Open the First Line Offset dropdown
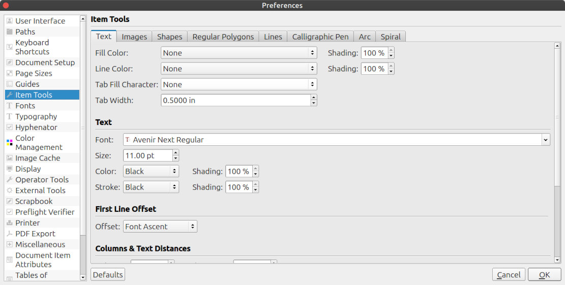This screenshot has width=565, height=285. [160, 227]
